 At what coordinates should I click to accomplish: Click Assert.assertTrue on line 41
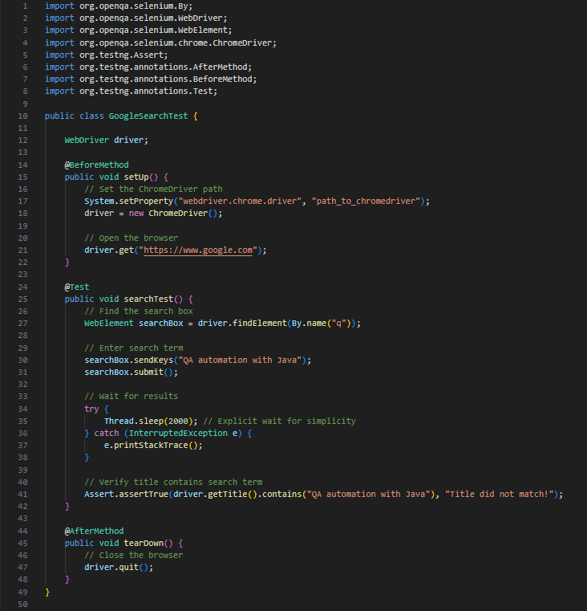pos(126,495)
